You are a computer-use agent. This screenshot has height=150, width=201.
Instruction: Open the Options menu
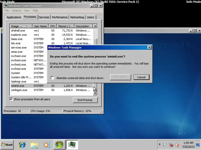click(17, 10)
